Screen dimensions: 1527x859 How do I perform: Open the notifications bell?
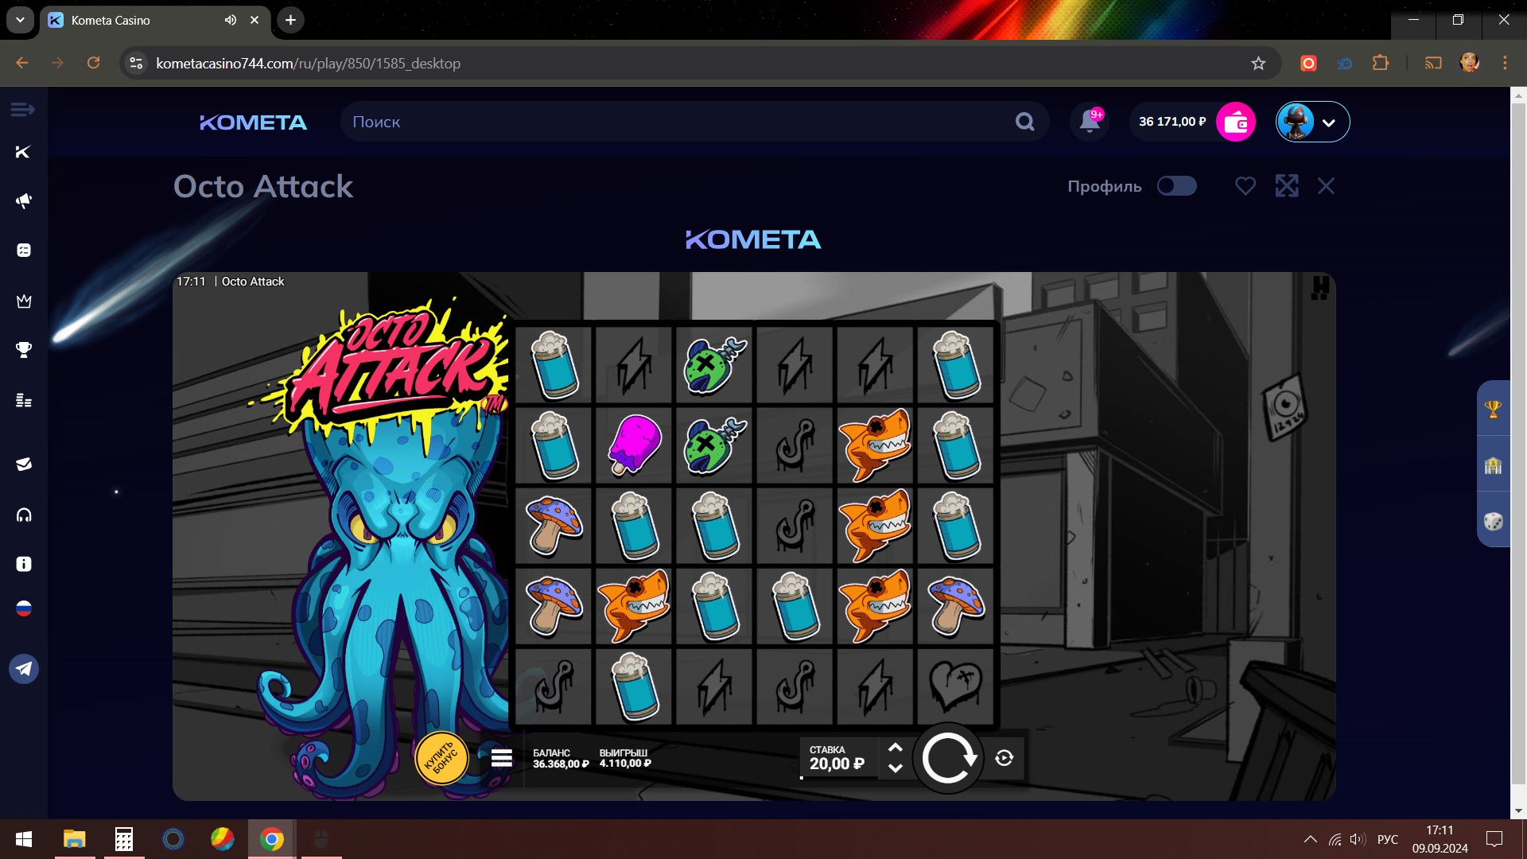pyautogui.click(x=1090, y=122)
